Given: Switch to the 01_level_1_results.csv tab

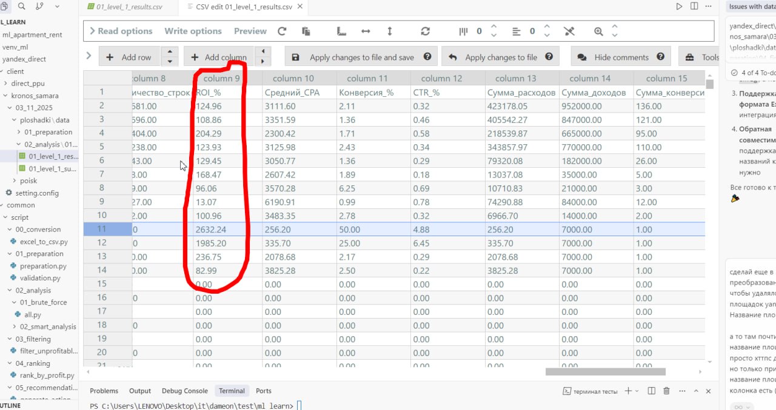Looking at the screenshot, I should coord(129,7).
